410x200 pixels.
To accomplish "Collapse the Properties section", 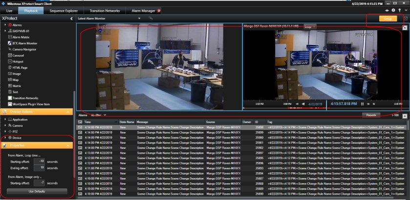I will [x=68, y=145].
